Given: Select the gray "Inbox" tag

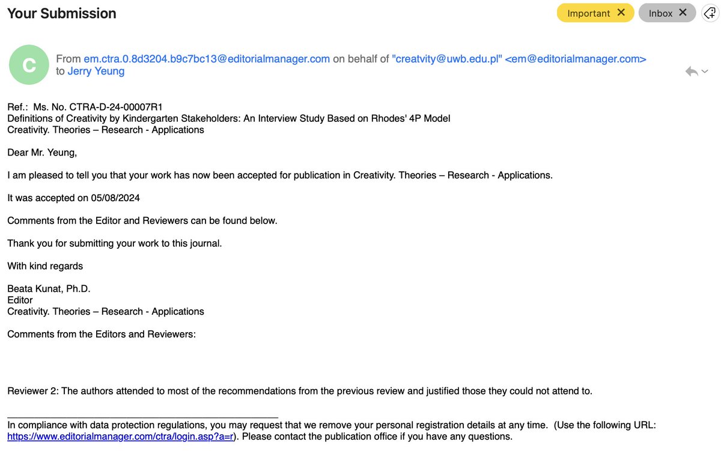Looking at the screenshot, I should tap(660, 12).
